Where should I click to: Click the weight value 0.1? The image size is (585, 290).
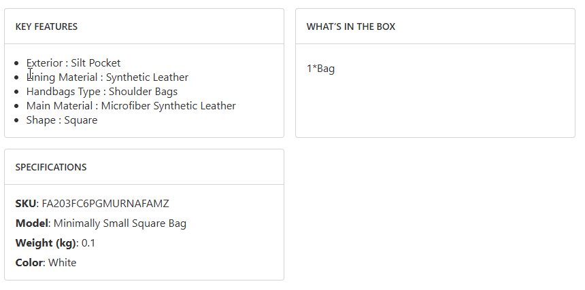click(x=88, y=242)
